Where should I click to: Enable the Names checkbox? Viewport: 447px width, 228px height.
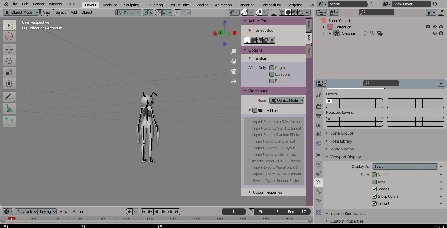374,175
